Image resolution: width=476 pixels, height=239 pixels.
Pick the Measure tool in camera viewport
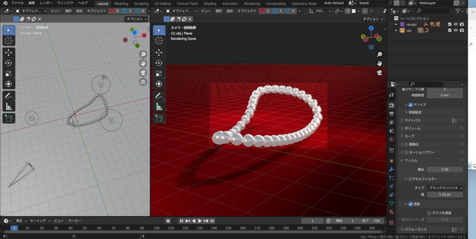[x=159, y=107]
